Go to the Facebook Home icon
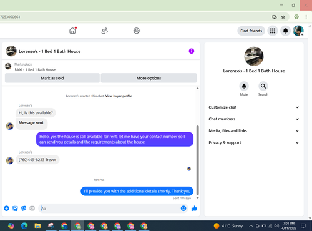This screenshot has width=312, height=231. [72, 31]
